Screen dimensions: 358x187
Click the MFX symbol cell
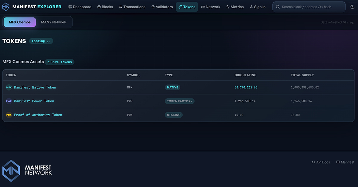point(130,88)
